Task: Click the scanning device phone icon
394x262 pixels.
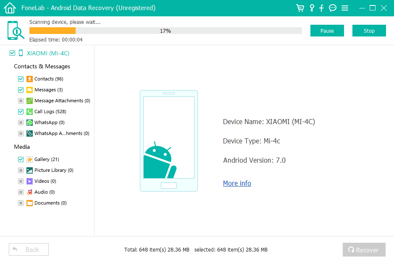Action: (x=15, y=30)
